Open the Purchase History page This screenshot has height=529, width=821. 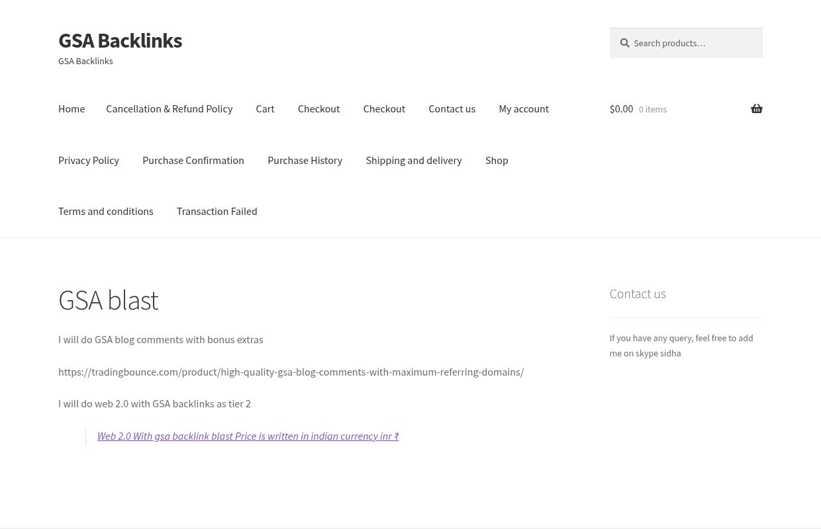click(x=305, y=160)
